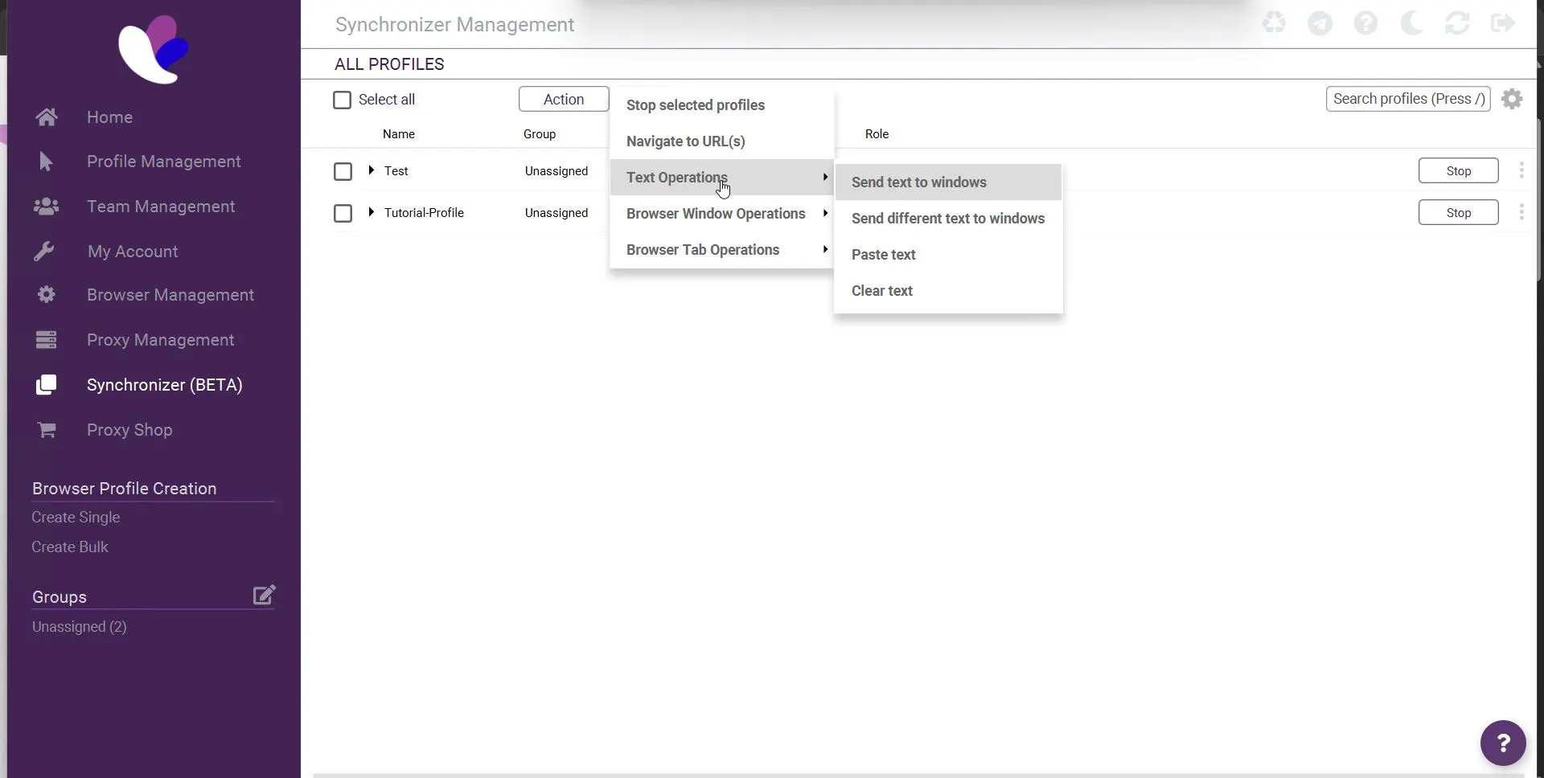Viewport: 1544px width, 778px height.
Task: Open Synchronizer (BETA) page
Action: tap(165, 385)
